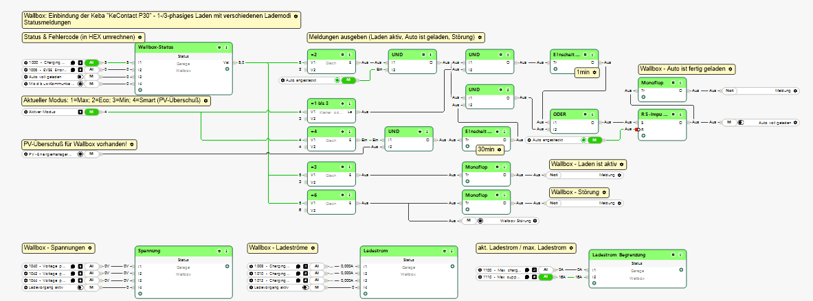Toggle M pill of Wallbox Störung output
Image resolution: width=813 pixels, height=301 pixels.
(469, 220)
